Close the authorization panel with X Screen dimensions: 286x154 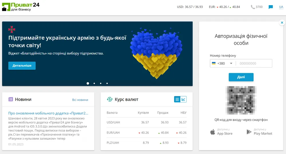[282, 23]
